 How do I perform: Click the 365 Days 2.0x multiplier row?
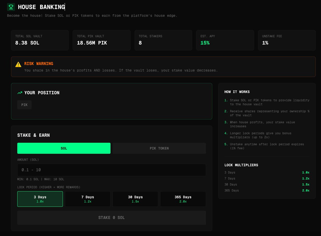(x=267, y=190)
